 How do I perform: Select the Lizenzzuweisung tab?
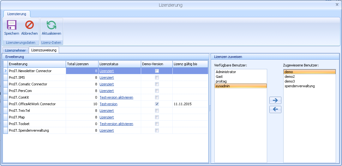click(x=44, y=50)
